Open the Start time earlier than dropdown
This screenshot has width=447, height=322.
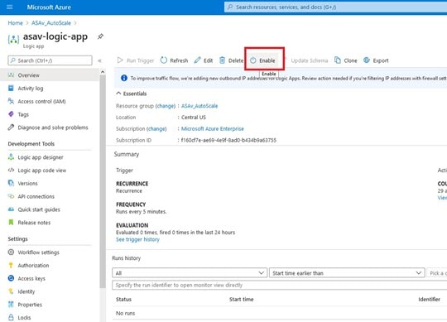point(347,273)
